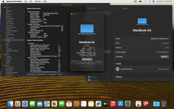Open System Settings gear icon in the Dock

click(x=128, y=104)
